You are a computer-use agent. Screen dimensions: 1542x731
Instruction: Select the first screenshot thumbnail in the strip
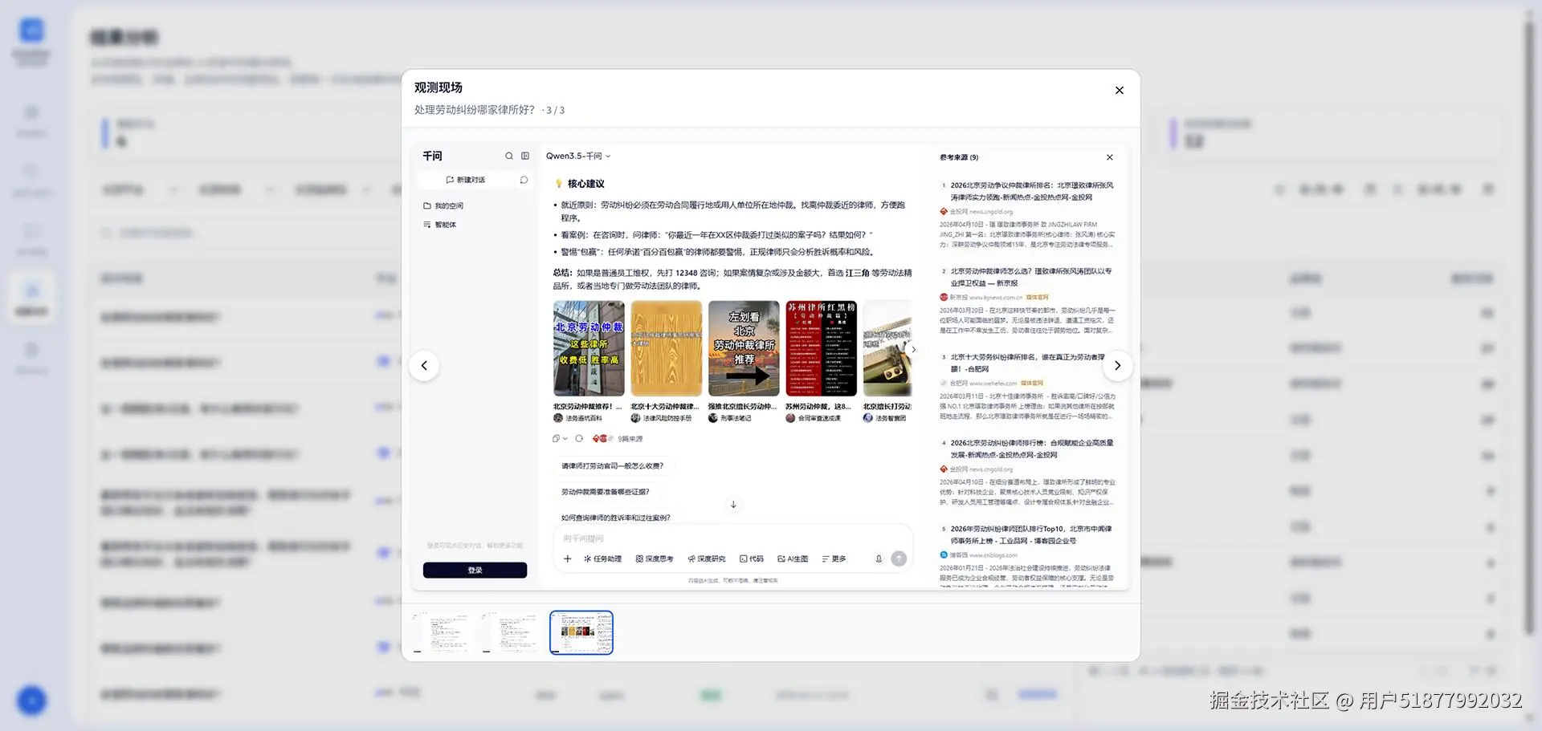point(442,632)
